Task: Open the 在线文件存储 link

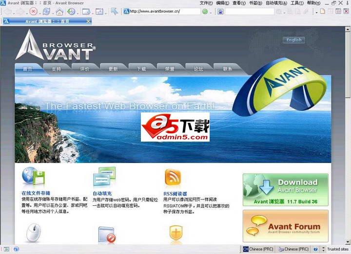Action: pyautogui.click(x=36, y=193)
